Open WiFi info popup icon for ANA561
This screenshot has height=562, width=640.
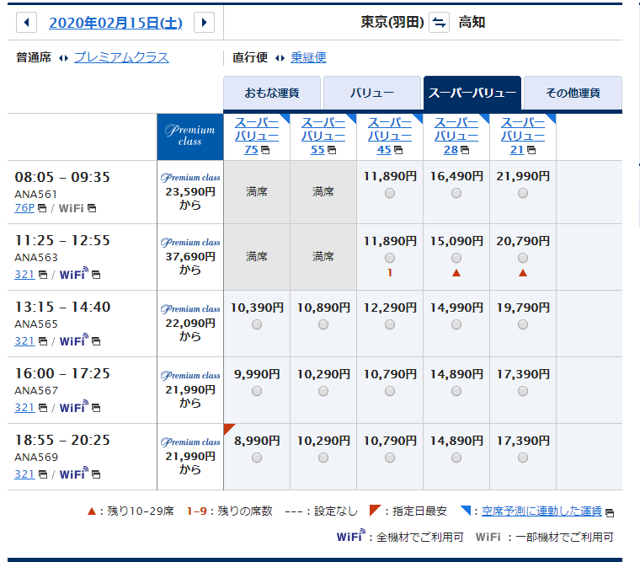click(92, 208)
